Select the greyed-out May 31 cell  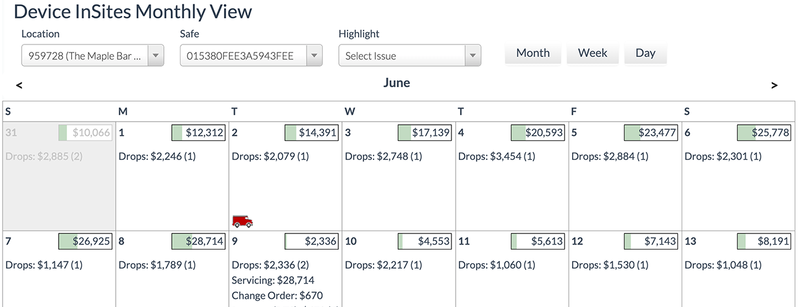click(59, 176)
